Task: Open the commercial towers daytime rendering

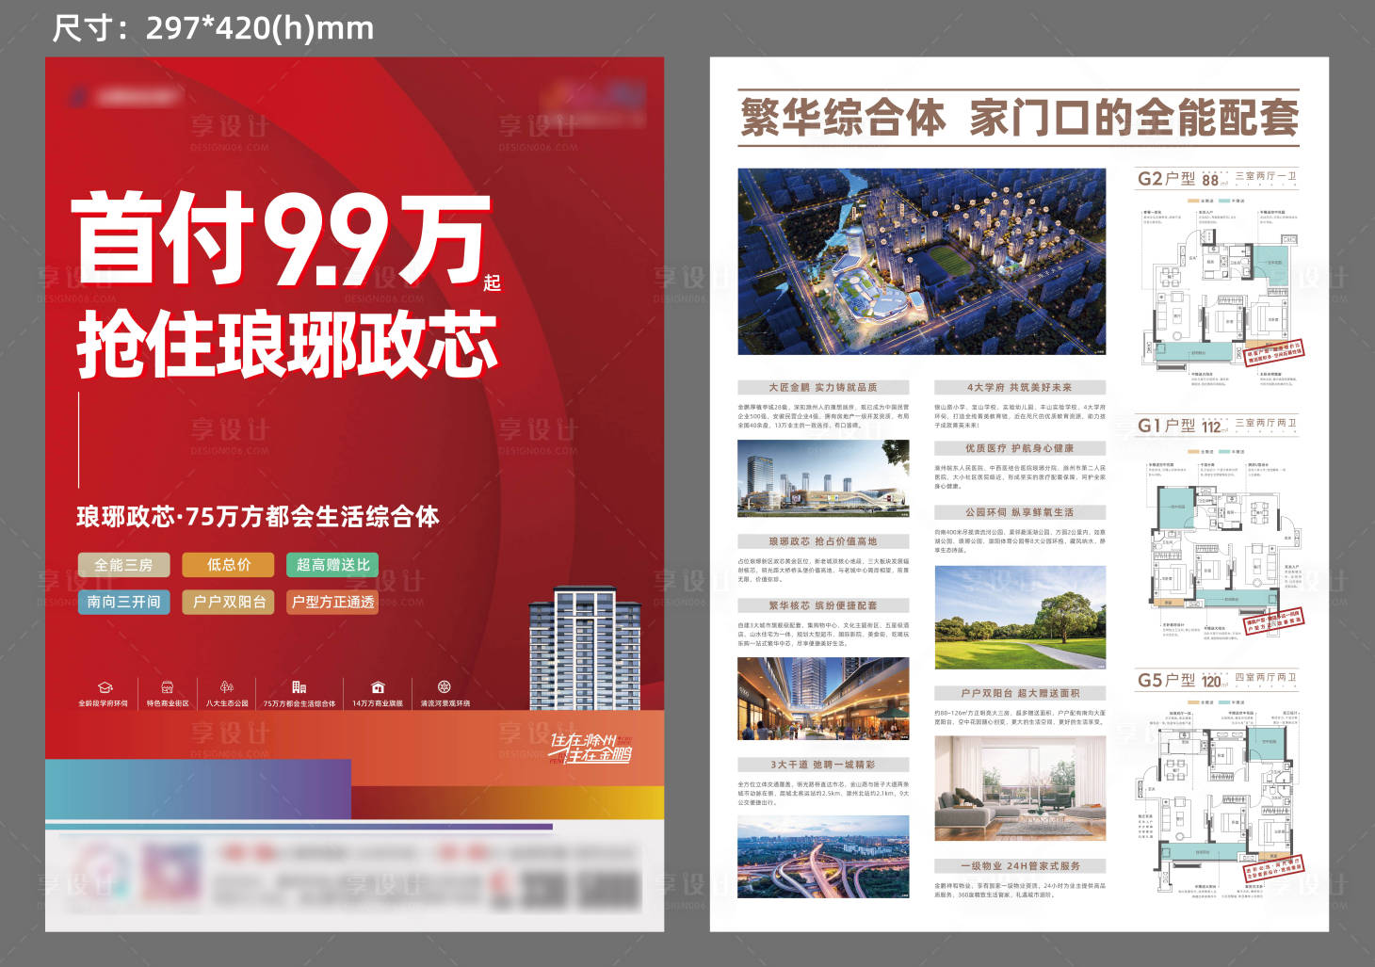Action: tap(823, 478)
